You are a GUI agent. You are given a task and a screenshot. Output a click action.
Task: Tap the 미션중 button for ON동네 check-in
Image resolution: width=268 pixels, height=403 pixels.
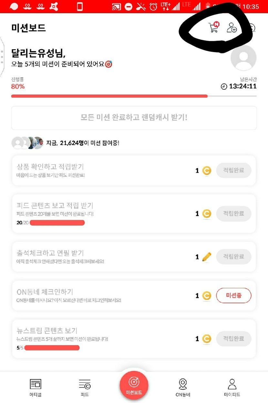pos(233,295)
